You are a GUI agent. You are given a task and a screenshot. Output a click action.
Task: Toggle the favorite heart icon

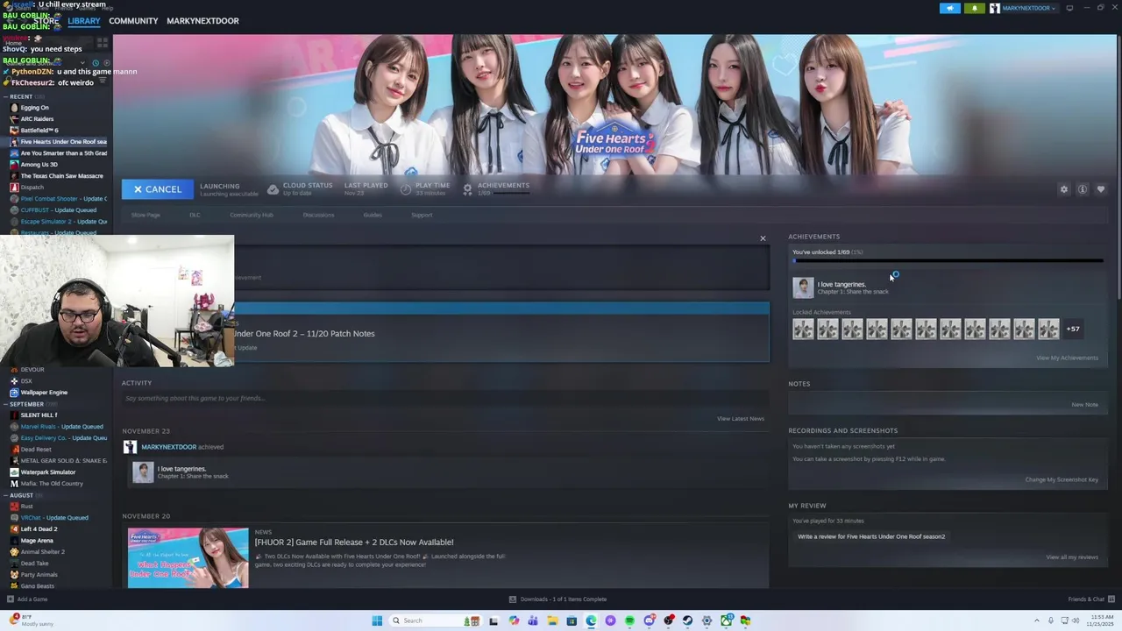coord(1101,189)
